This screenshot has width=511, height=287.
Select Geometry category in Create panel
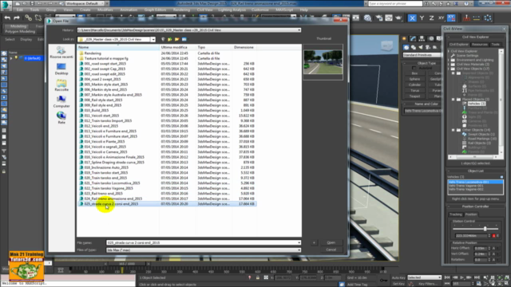(406, 47)
